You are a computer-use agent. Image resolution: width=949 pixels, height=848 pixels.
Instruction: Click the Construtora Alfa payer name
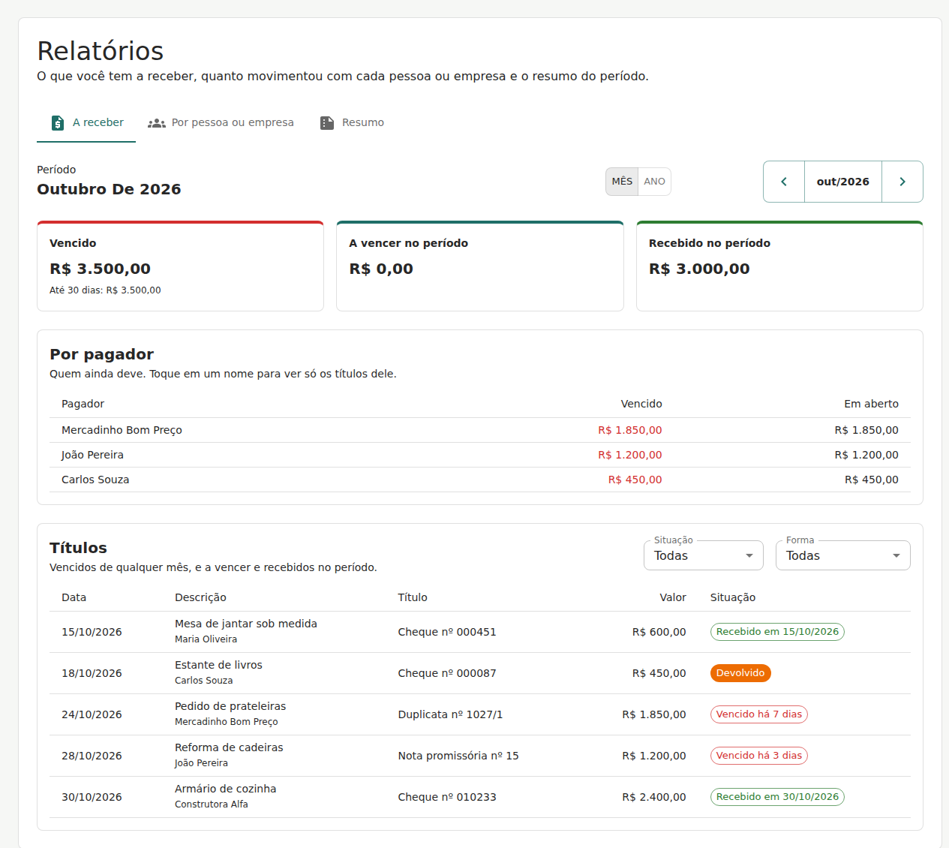click(212, 804)
